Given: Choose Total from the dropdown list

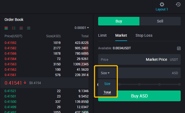Looking at the screenshot, I should tap(107, 92).
